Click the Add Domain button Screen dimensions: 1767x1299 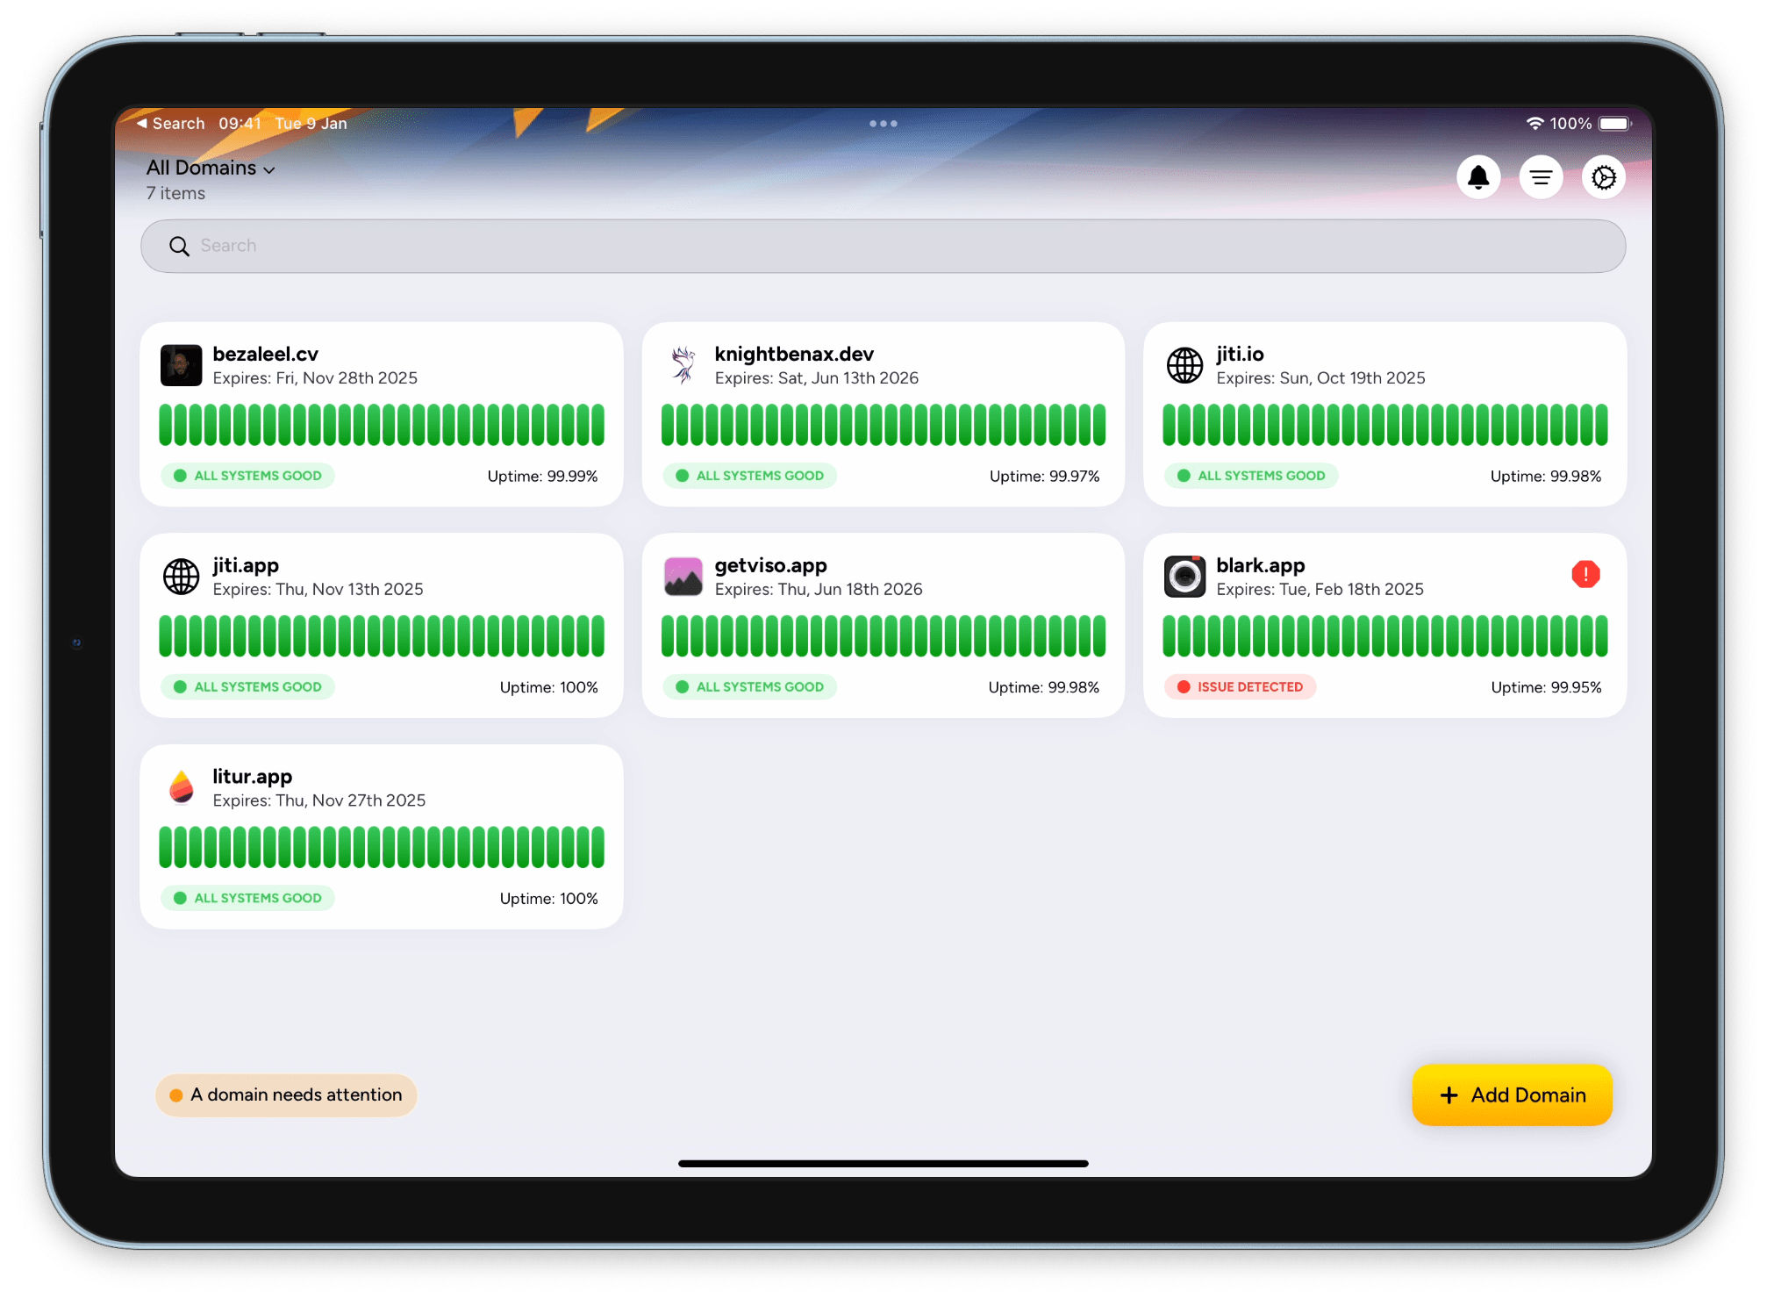(x=1512, y=1094)
